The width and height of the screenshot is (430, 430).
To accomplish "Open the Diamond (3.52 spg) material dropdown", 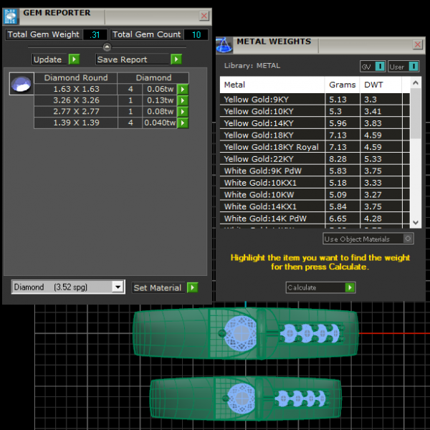I will pos(118,287).
